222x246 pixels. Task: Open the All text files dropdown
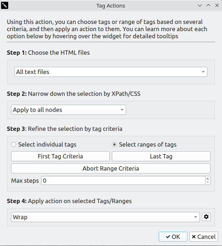click(111, 72)
